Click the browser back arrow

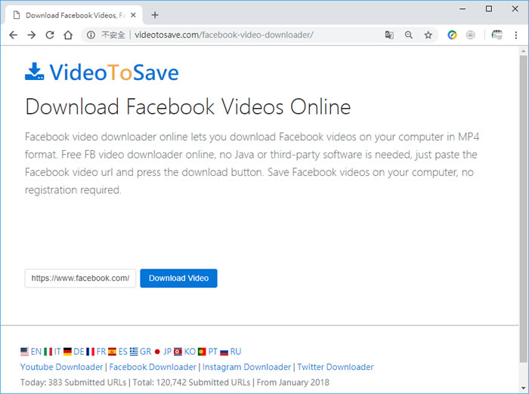coord(13,35)
